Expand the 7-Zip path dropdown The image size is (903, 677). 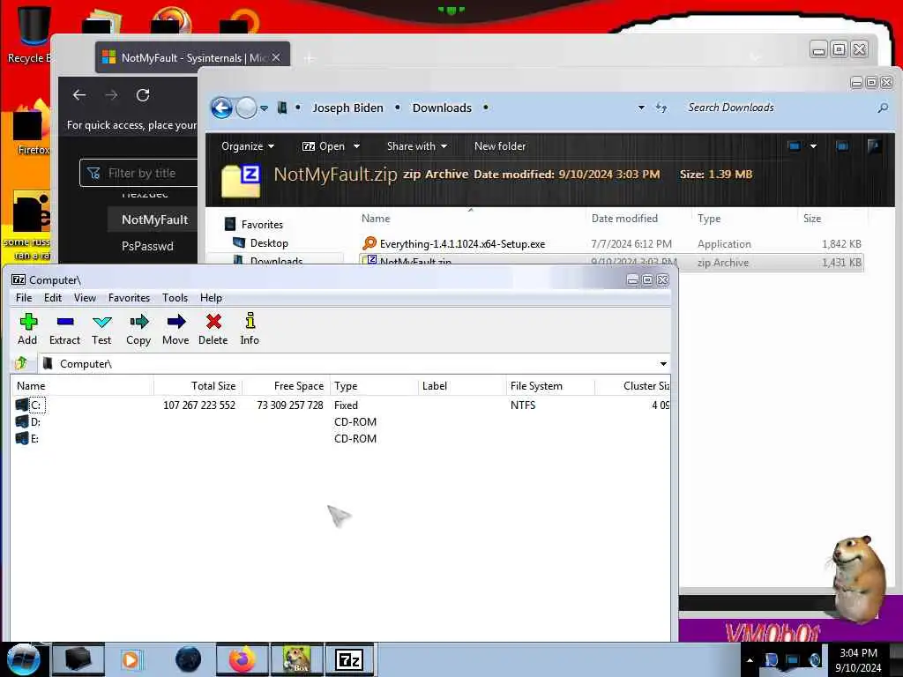[x=663, y=364]
